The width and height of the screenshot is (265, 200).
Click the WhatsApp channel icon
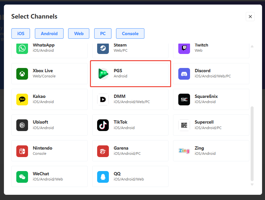click(x=22, y=48)
